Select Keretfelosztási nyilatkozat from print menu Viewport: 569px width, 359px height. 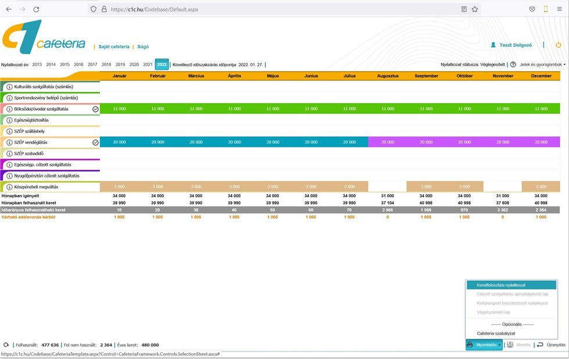[501, 285]
